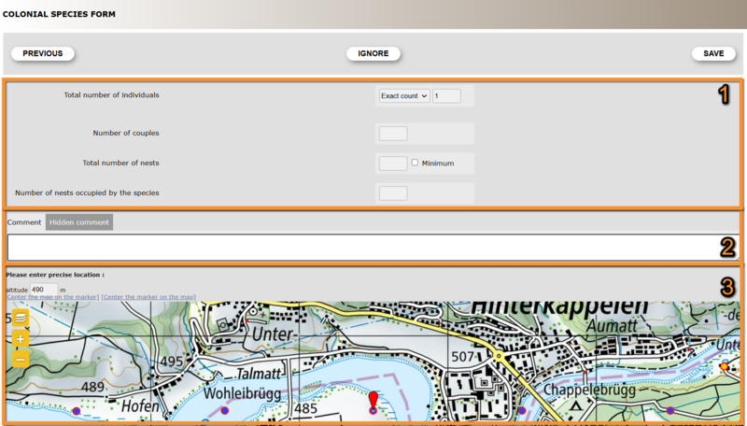
Task: Open the Exact count dropdown
Action: point(403,95)
